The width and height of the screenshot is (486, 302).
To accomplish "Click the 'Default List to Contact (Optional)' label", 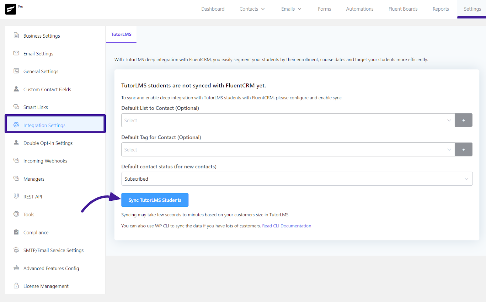I will [160, 108].
